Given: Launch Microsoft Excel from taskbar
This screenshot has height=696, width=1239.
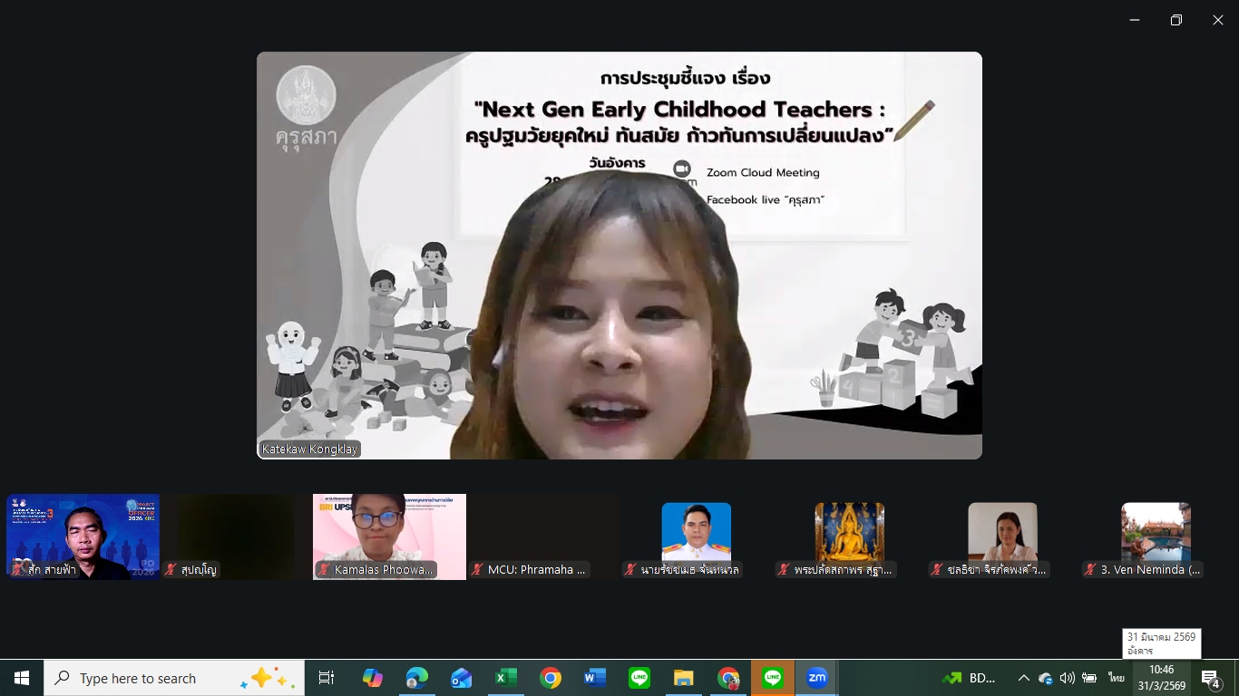Looking at the screenshot, I should pyautogui.click(x=505, y=678).
